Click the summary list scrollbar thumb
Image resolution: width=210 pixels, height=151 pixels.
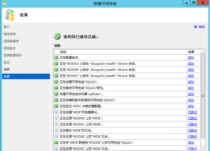203,96
